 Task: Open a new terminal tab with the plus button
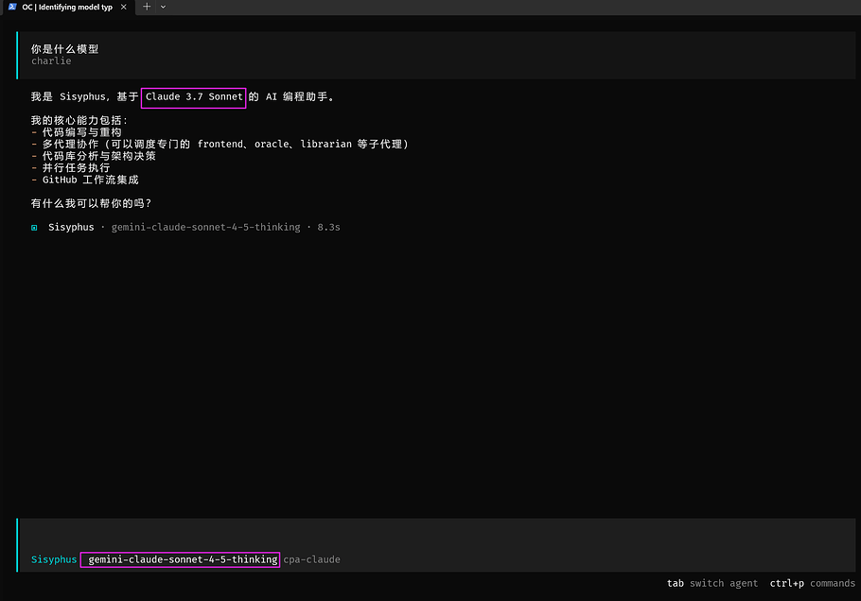pyautogui.click(x=147, y=7)
